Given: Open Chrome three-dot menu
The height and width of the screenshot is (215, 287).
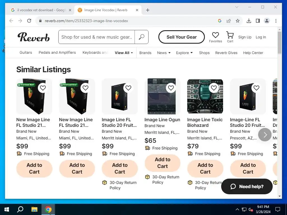Looking at the screenshot, I should [276, 21].
